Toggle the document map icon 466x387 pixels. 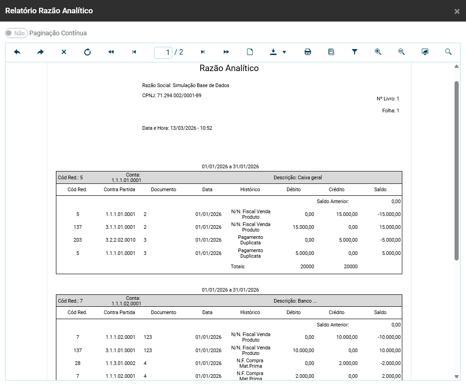pyautogui.click(x=331, y=52)
